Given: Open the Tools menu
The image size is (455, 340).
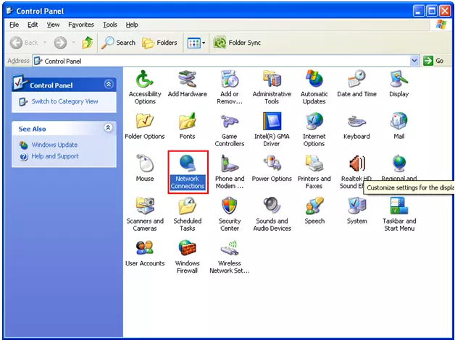Looking at the screenshot, I should click(110, 25).
